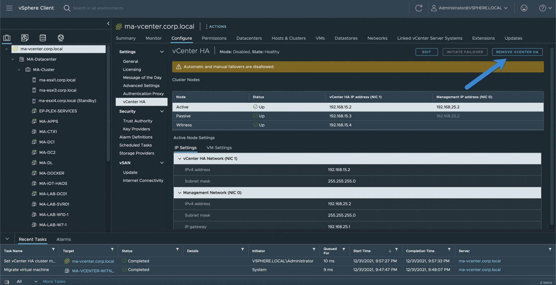556x285 pixels.
Task: Filter the Target column
Action: click(112, 249)
